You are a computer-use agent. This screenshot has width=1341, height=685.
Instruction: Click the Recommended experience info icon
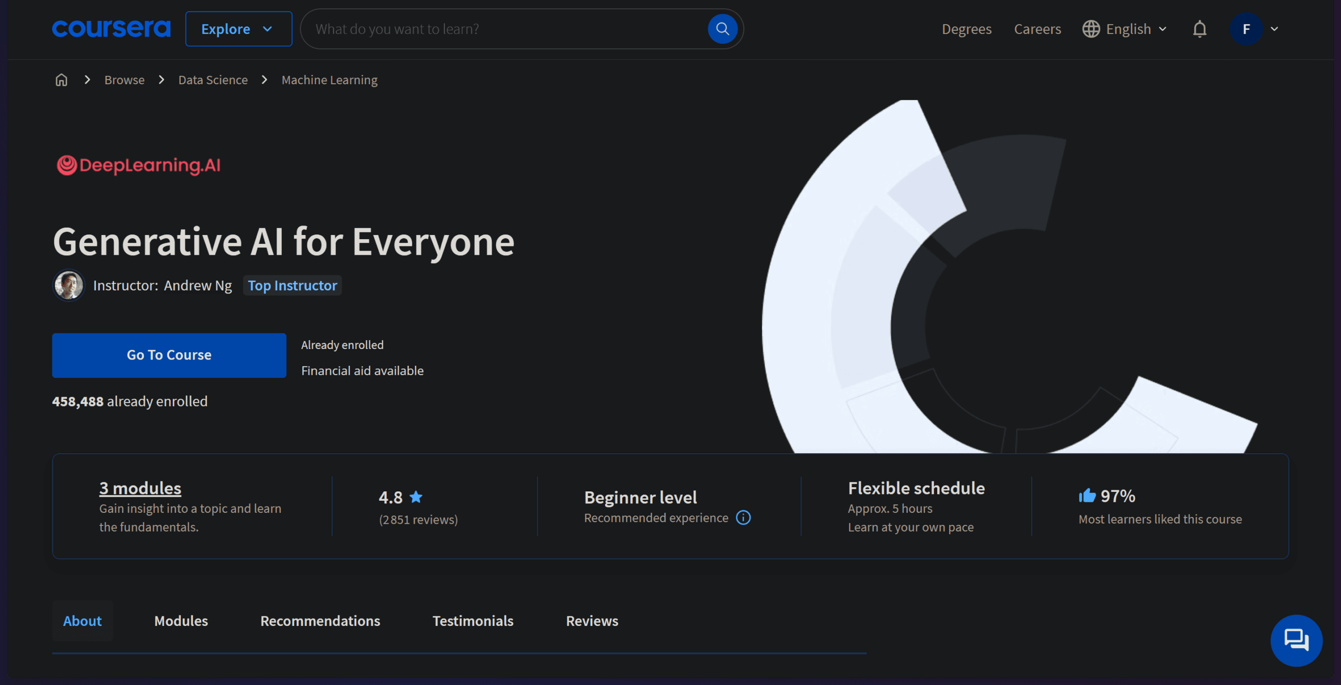743,518
